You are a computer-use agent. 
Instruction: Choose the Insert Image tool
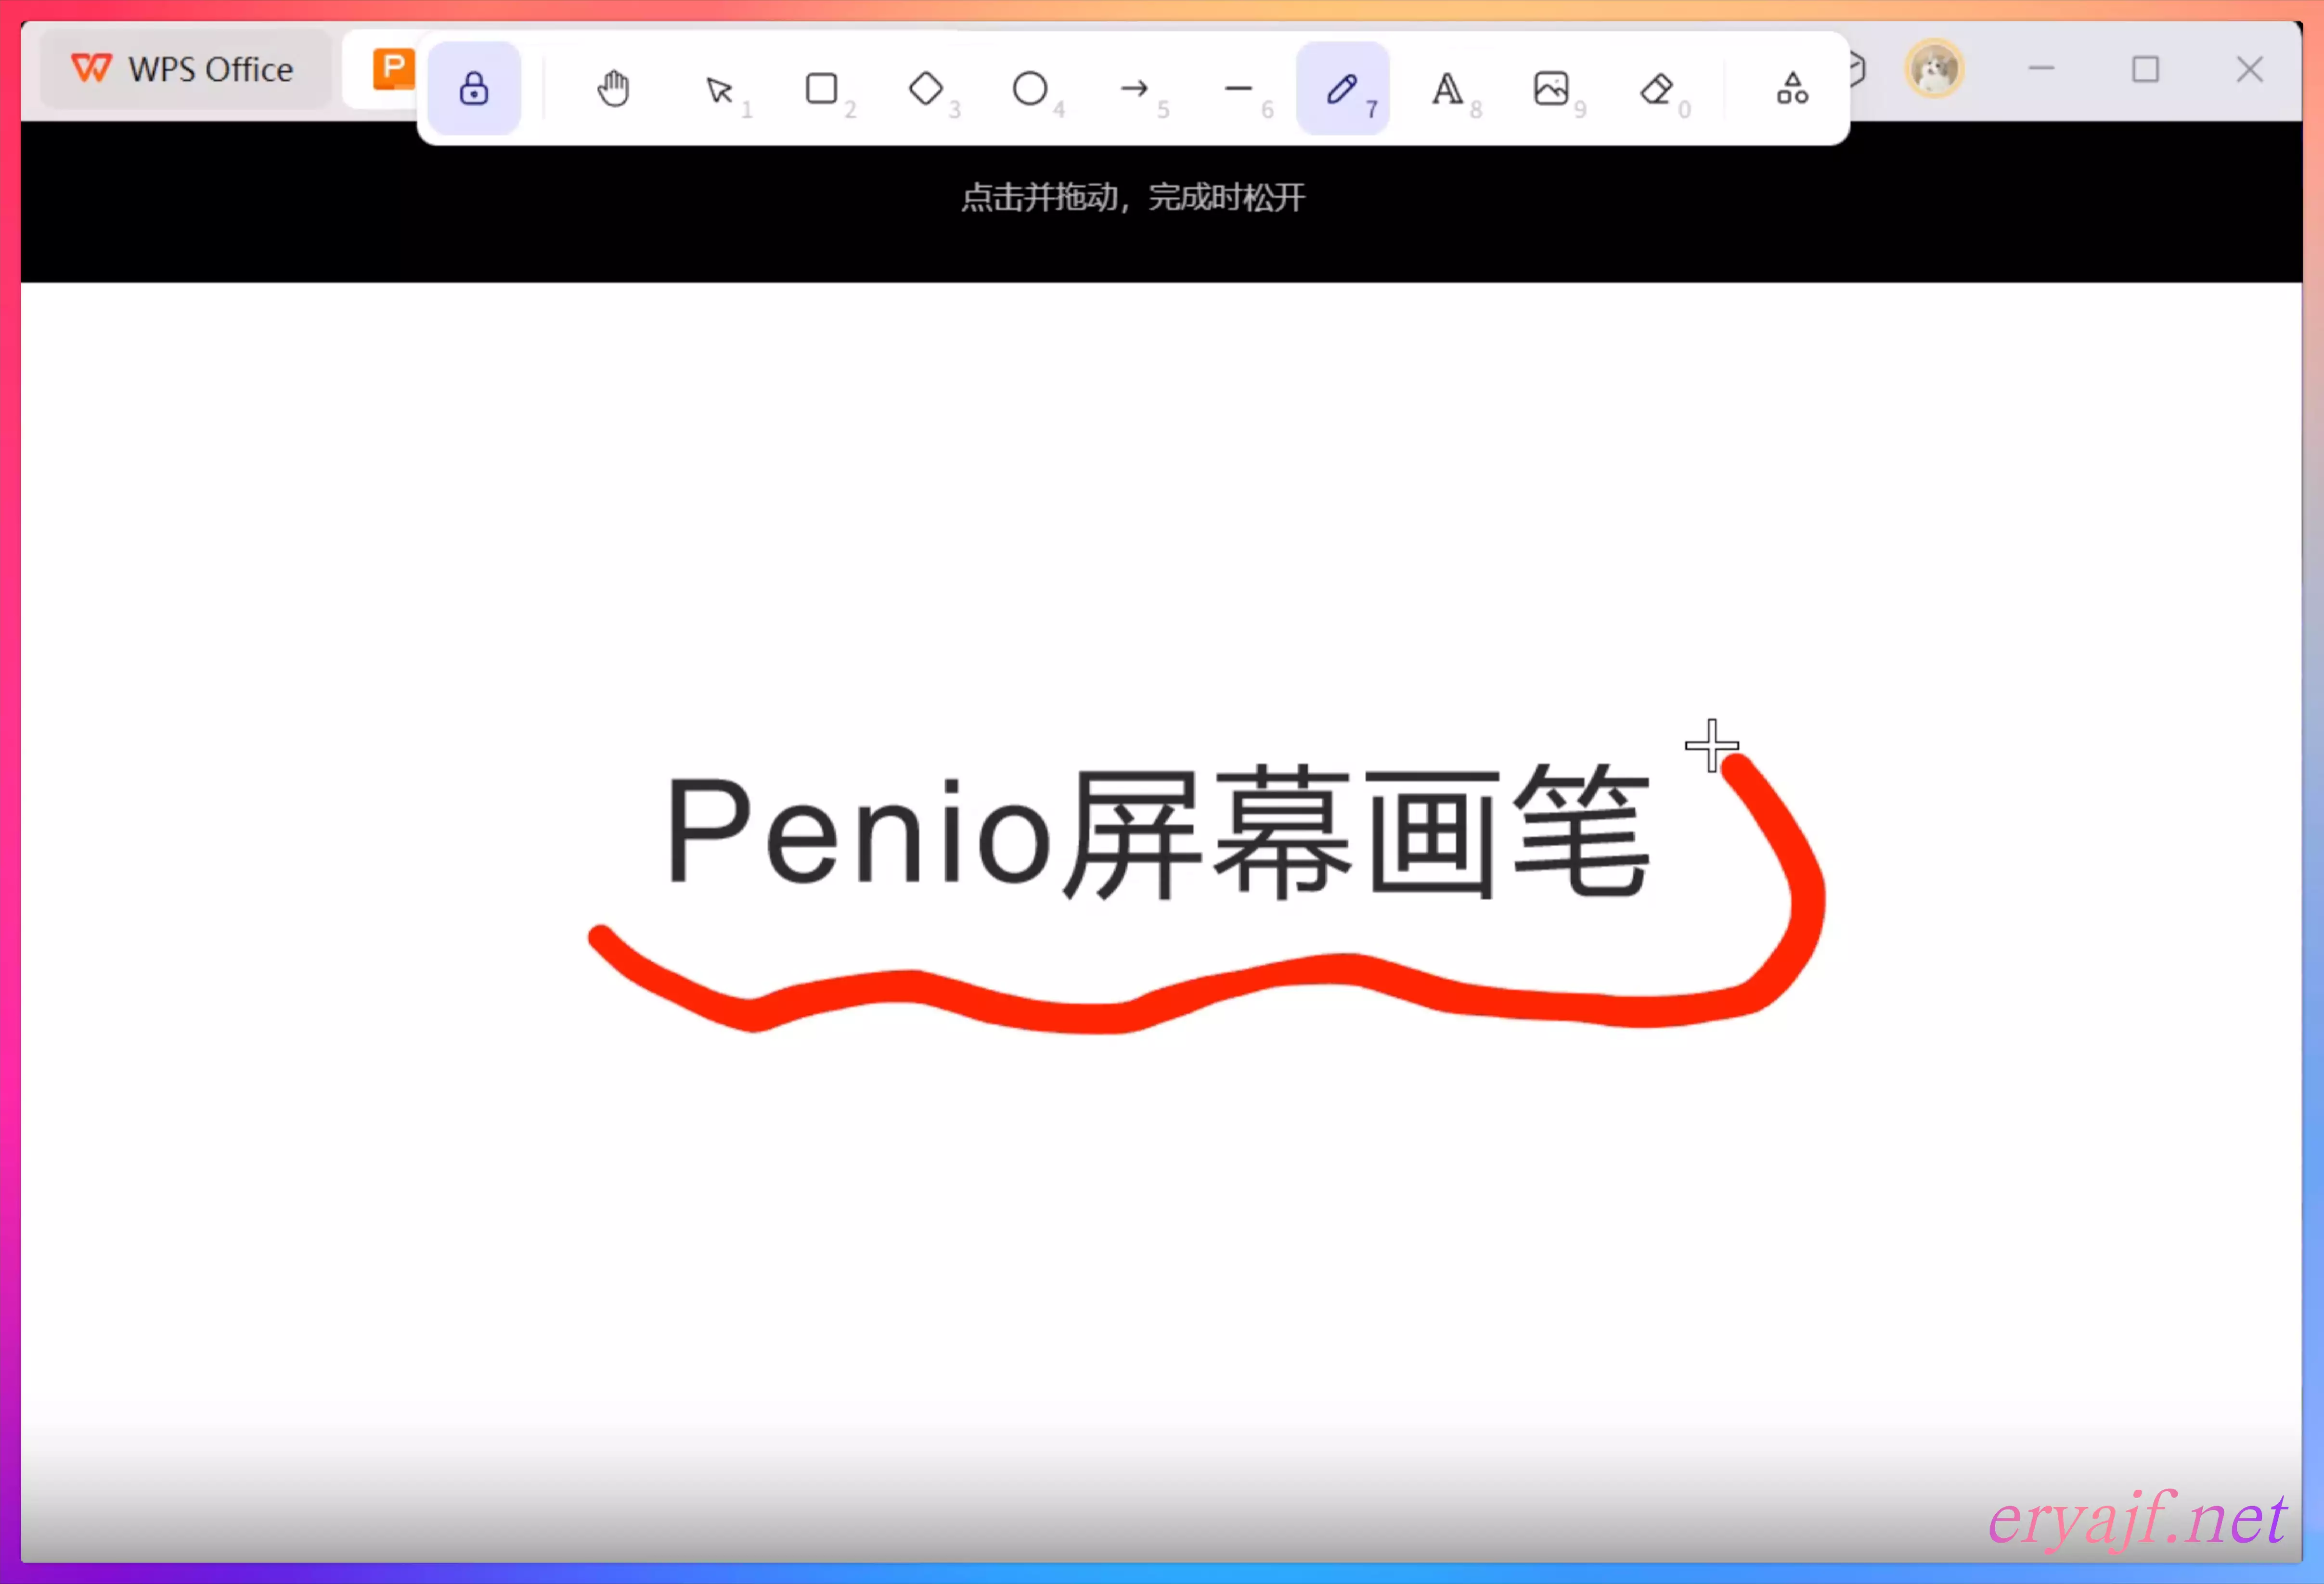tap(1551, 89)
